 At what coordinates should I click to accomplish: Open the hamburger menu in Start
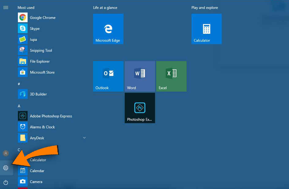6,8
